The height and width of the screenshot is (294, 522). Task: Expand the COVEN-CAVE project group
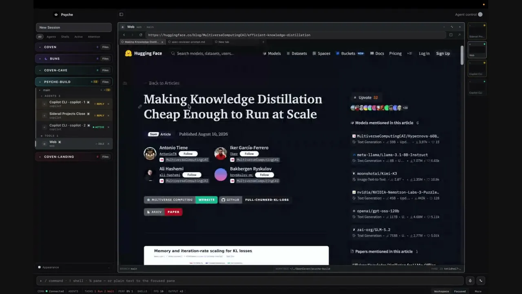40,70
